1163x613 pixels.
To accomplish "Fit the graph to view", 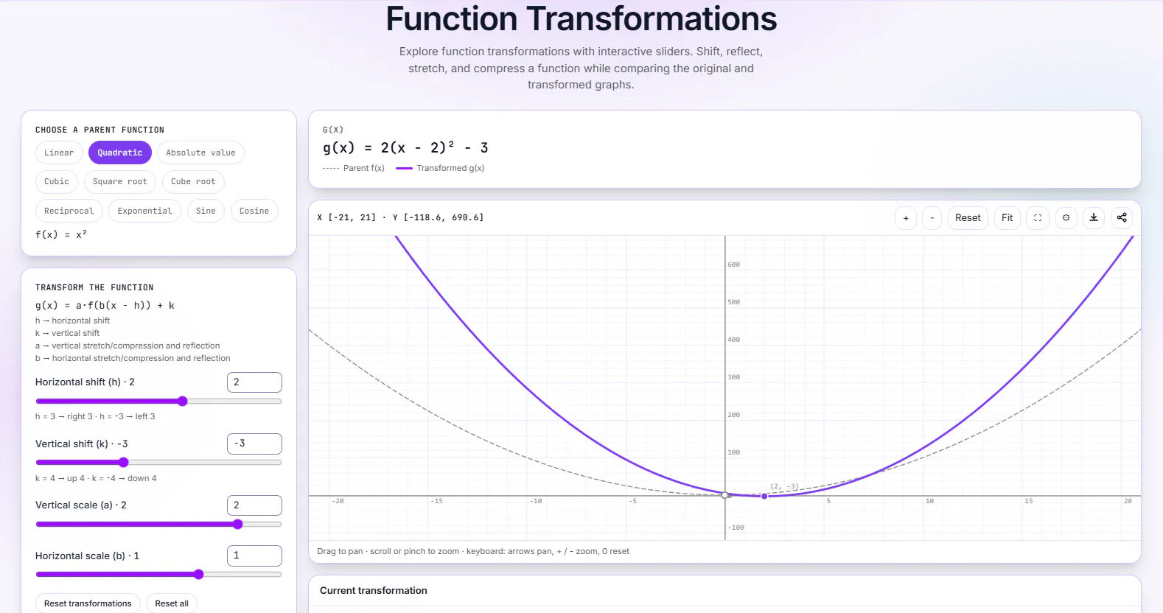I will click(1007, 218).
